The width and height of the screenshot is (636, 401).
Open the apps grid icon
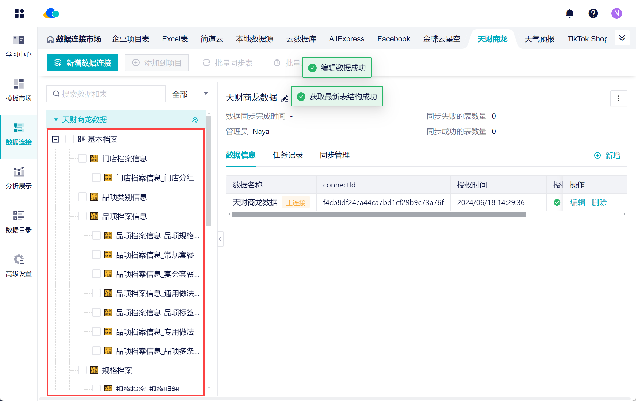click(x=19, y=13)
